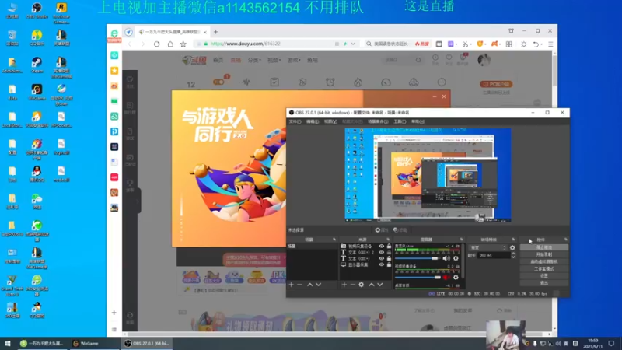Mute the mic/Aux speaker icon in OBS mixer
This screenshot has width=622, height=350.
click(x=446, y=258)
